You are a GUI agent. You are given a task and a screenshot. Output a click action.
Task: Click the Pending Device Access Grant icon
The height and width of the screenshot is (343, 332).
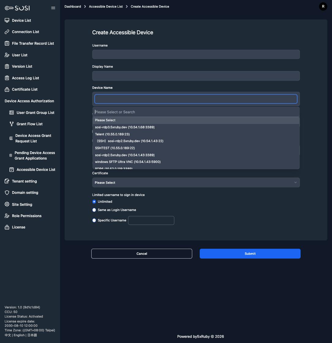[11, 155]
